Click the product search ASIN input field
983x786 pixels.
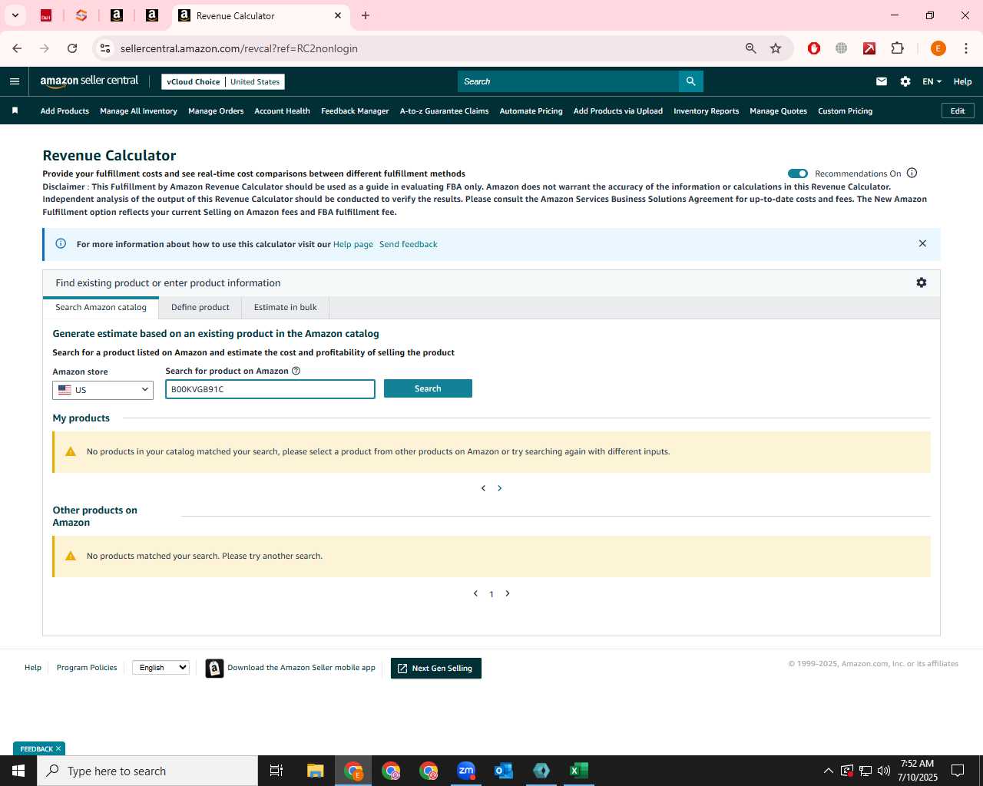coord(270,389)
